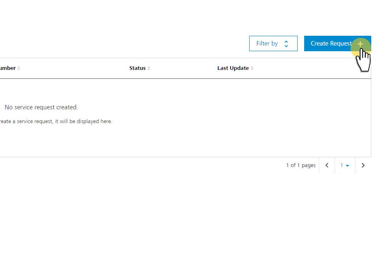This screenshot has width=381, height=254.
Task: Open the Filter by dropdown
Action: [273, 43]
